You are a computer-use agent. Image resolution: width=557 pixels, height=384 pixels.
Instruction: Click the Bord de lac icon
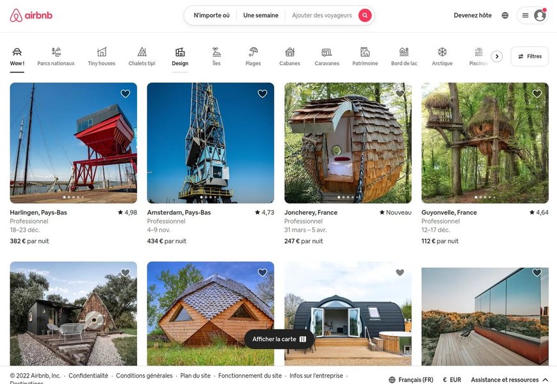(404, 52)
